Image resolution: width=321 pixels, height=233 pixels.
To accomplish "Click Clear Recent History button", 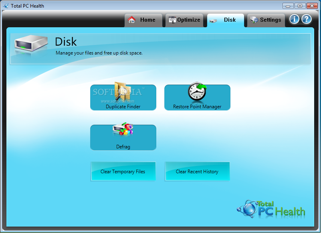I will coord(197,171).
